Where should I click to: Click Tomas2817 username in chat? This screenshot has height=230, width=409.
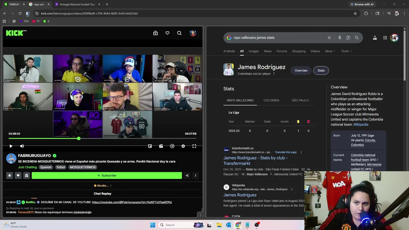coord(25,212)
